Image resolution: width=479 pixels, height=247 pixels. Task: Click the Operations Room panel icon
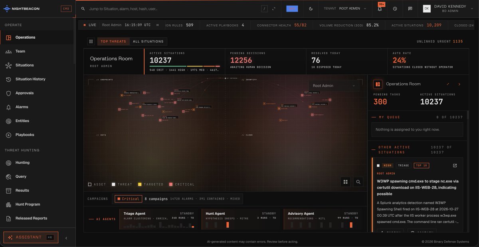378,84
